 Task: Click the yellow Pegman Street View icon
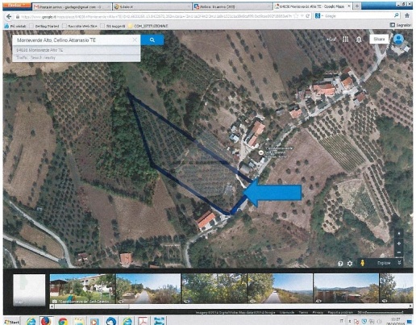click(x=363, y=263)
